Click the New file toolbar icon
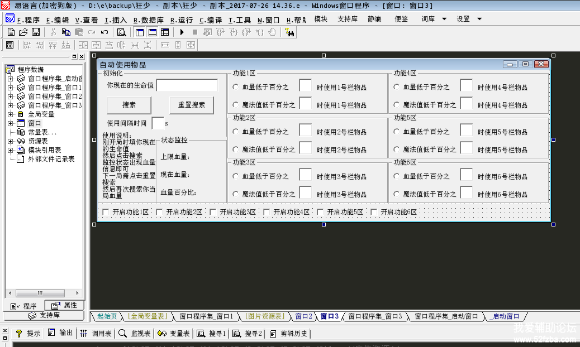 [x=10, y=32]
